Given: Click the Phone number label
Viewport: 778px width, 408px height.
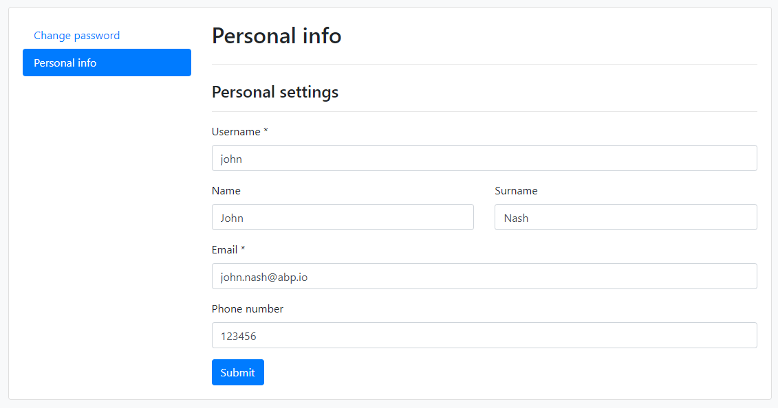Looking at the screenshot, I should pos(247,308).
